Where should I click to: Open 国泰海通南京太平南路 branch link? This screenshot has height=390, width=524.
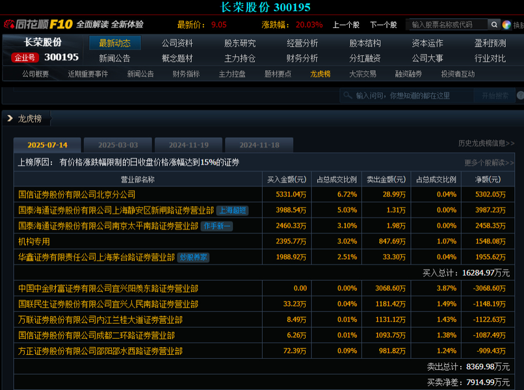[108, 226]
